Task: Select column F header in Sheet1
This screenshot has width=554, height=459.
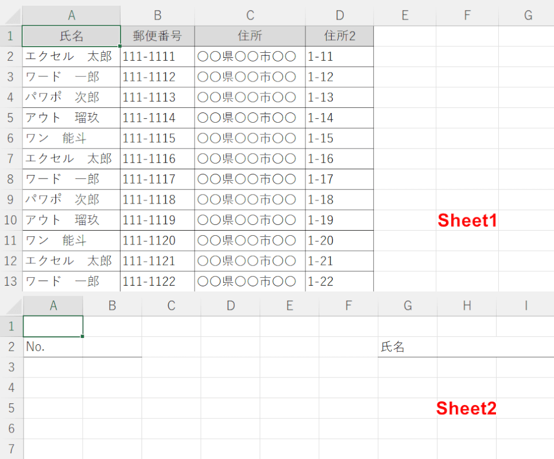Action: click(467, 15)
